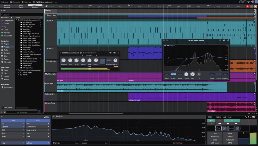Image resolution: width=258 pixels, height=146 pixels.
Task: Click the red add-track plus button
Action: click(247, 6)
